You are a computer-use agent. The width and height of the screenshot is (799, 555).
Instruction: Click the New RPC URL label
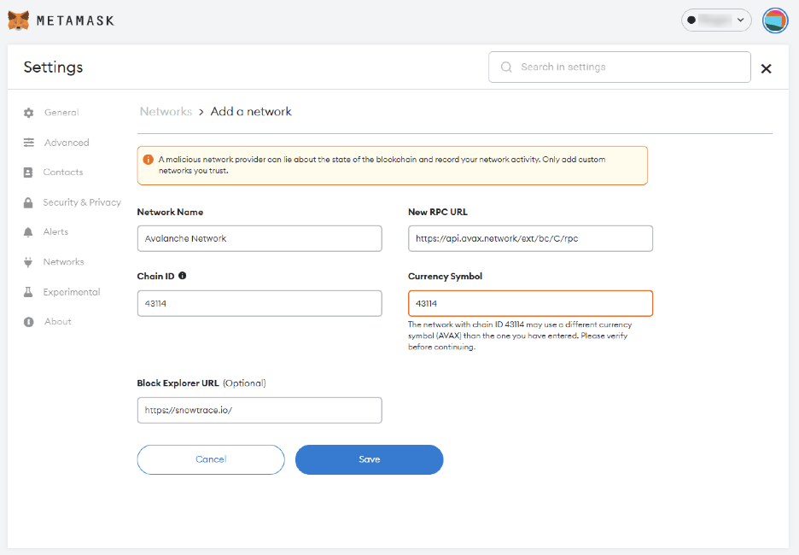(x=438, y=212)
